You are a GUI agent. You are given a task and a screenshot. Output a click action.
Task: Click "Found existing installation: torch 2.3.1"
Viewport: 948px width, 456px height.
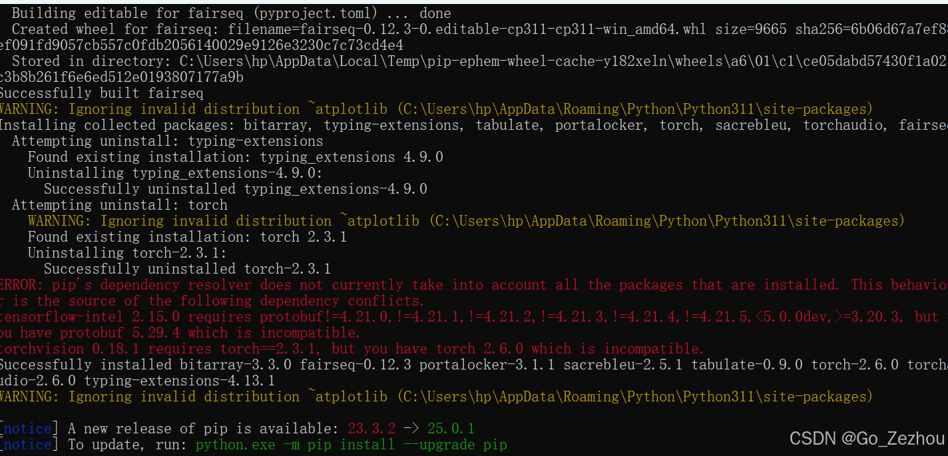point(187,237)
